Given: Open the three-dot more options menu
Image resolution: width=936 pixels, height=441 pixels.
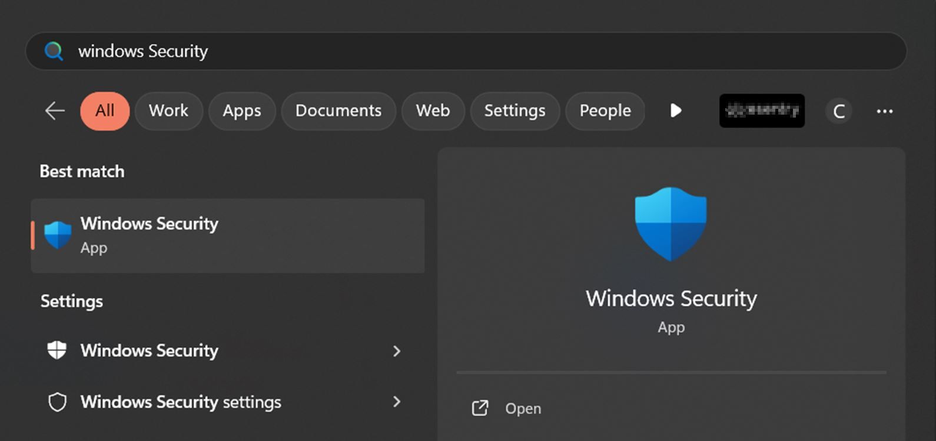Looking at the screenshot, I should (x=884, y=111).
